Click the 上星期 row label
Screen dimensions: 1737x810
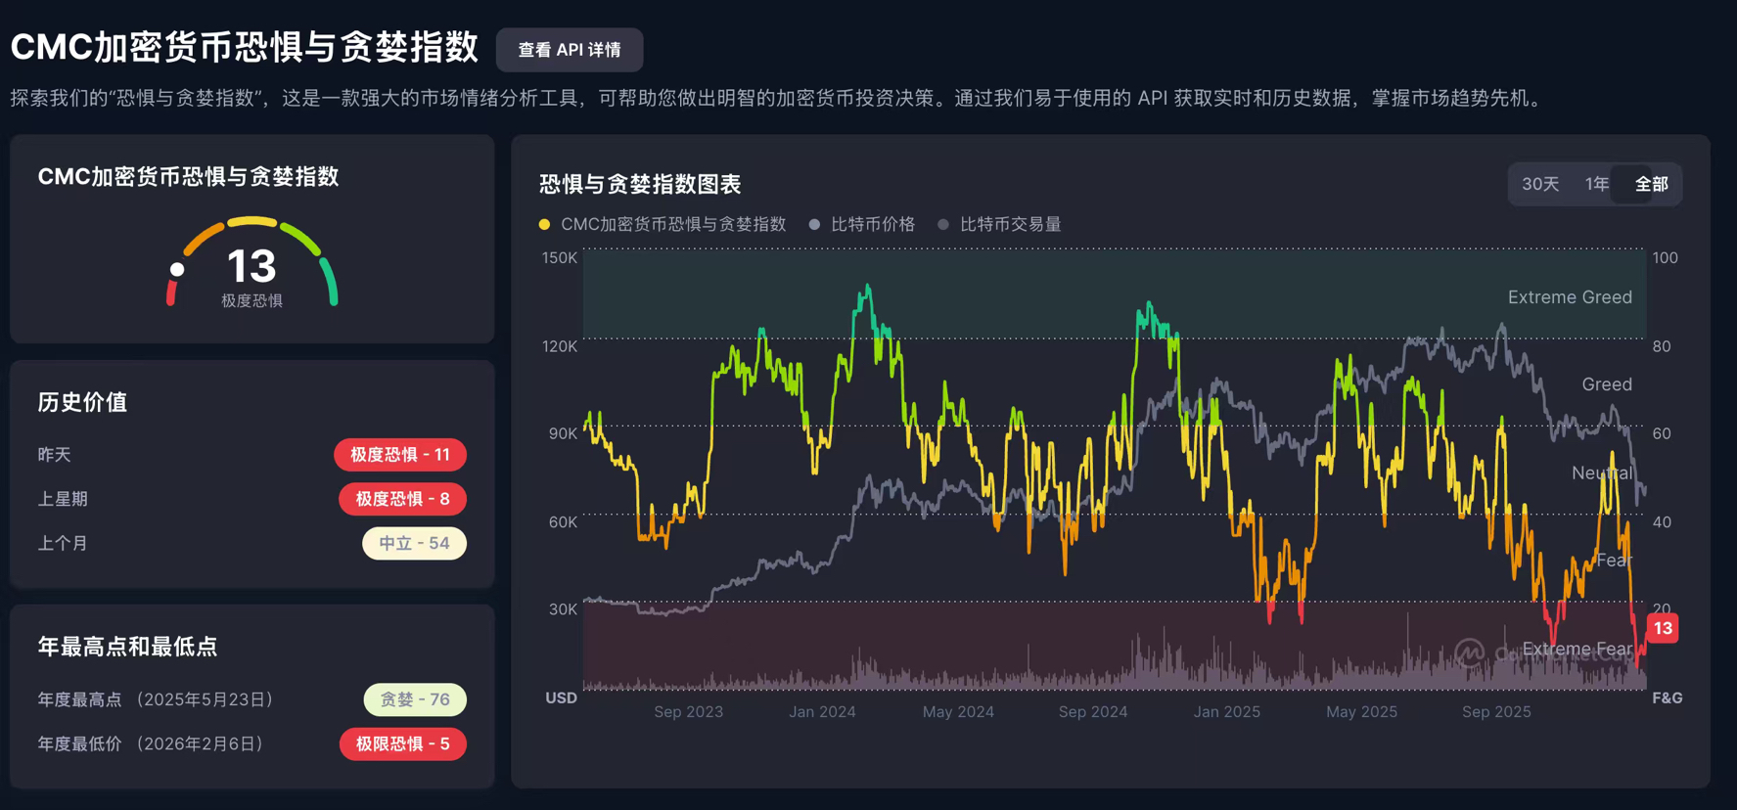(63, 499)
